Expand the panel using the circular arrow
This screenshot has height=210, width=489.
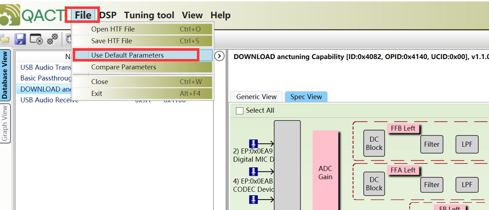(x=219, y=56)
